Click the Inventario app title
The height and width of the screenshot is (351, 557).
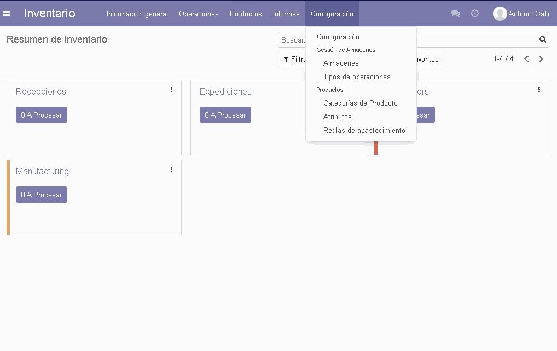point(50,14)
